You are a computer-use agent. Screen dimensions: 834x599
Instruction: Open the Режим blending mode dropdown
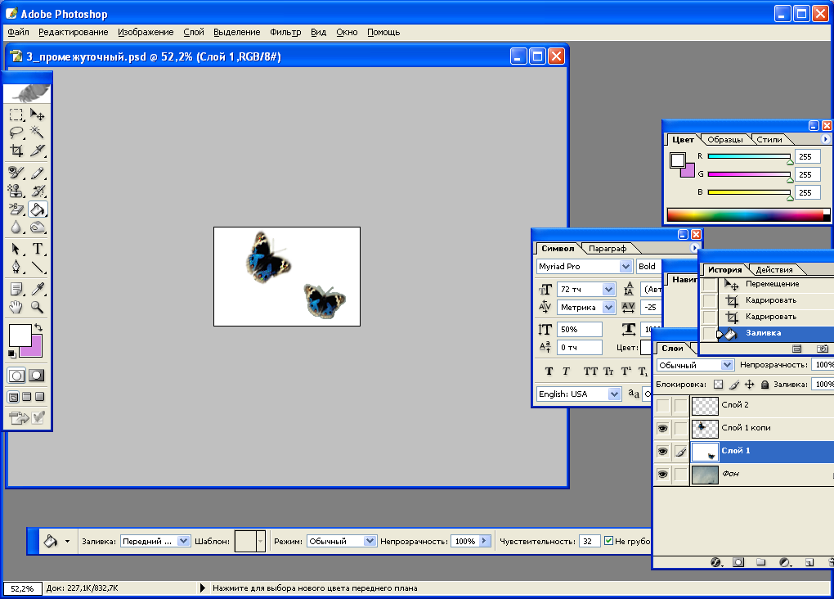370,541
